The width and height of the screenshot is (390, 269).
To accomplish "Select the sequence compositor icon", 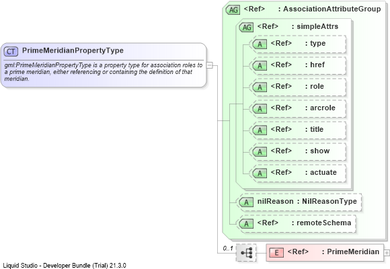I will 246,253.
